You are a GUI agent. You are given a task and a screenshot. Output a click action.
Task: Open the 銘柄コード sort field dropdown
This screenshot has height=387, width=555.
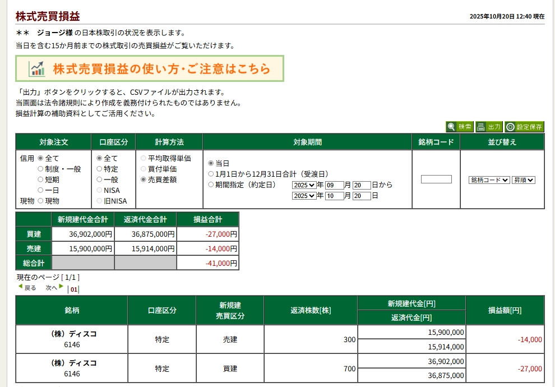click(x=489, y=180)
